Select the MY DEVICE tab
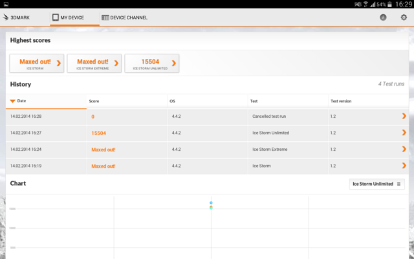The height and width of the screenshot is (259, 414). [x=75, y=17]
